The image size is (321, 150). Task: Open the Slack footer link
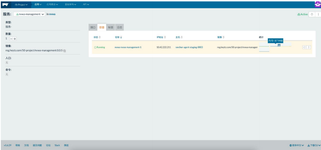[57, 145]
